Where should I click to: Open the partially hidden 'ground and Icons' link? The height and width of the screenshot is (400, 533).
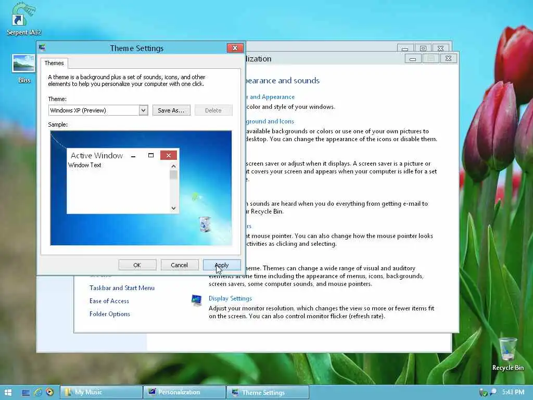pyautogui.click(x=270, y=121)
